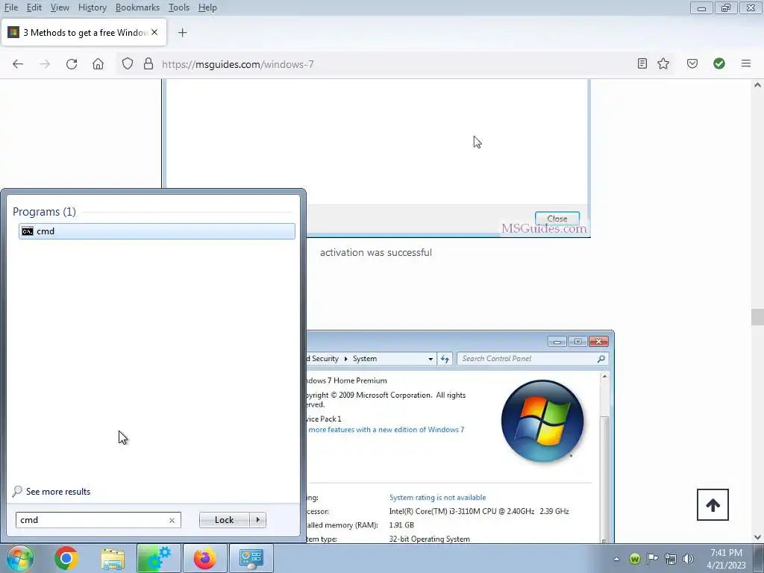
Task: Go back to previous page
Action: [18, 64]
